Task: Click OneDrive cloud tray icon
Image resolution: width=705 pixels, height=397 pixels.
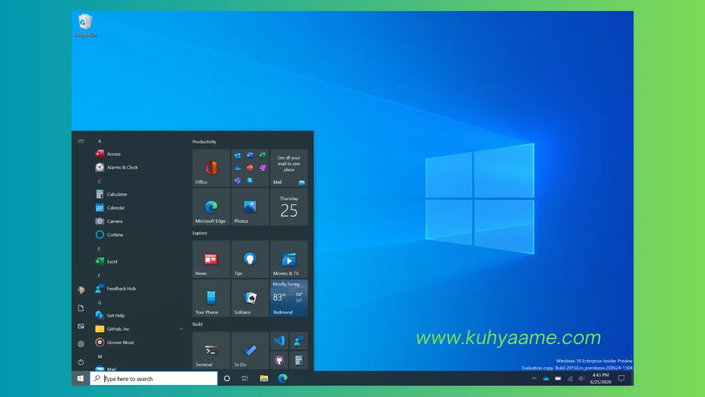Action: (546, 378)
